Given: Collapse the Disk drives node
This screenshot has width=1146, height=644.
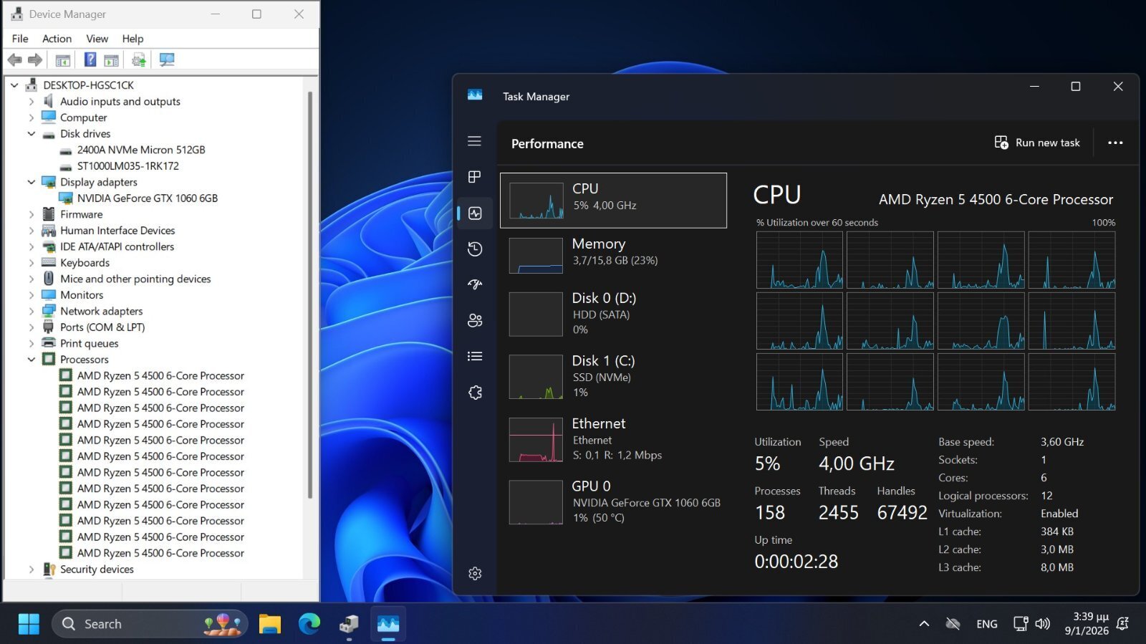Looking at the screenshot, I should [x=32, y=134].
